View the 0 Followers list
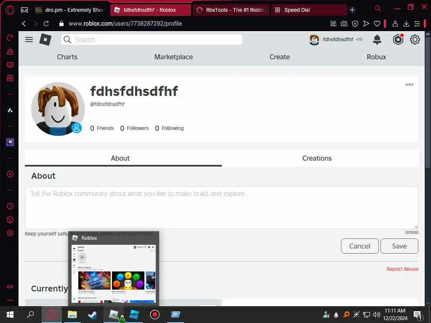Viewport: 431px width, 323px height. pos(134,128)
